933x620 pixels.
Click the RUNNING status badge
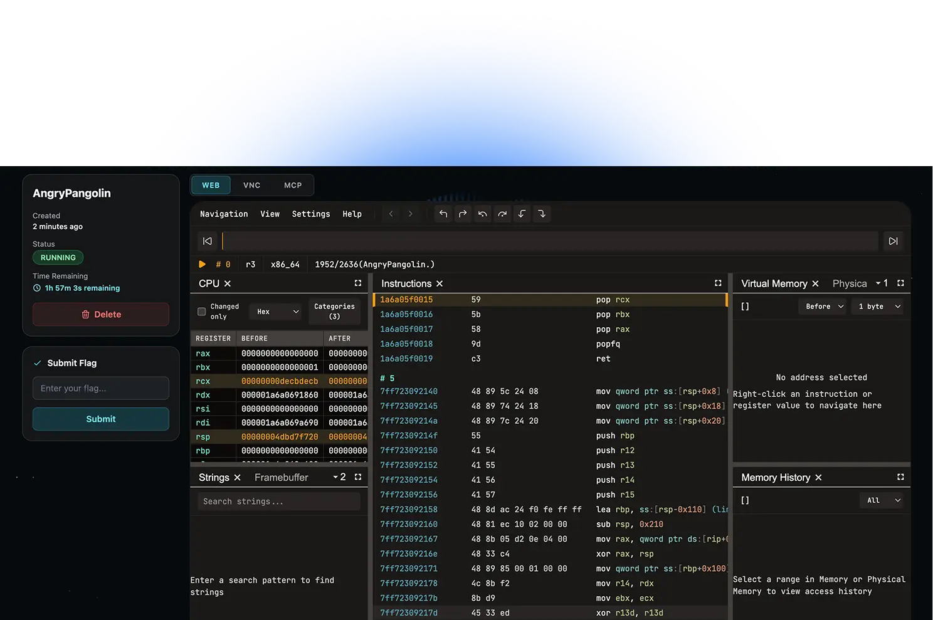point(58,258)
